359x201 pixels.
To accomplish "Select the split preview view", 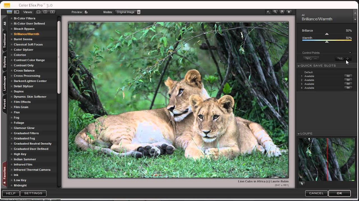I will click(45, 12).
